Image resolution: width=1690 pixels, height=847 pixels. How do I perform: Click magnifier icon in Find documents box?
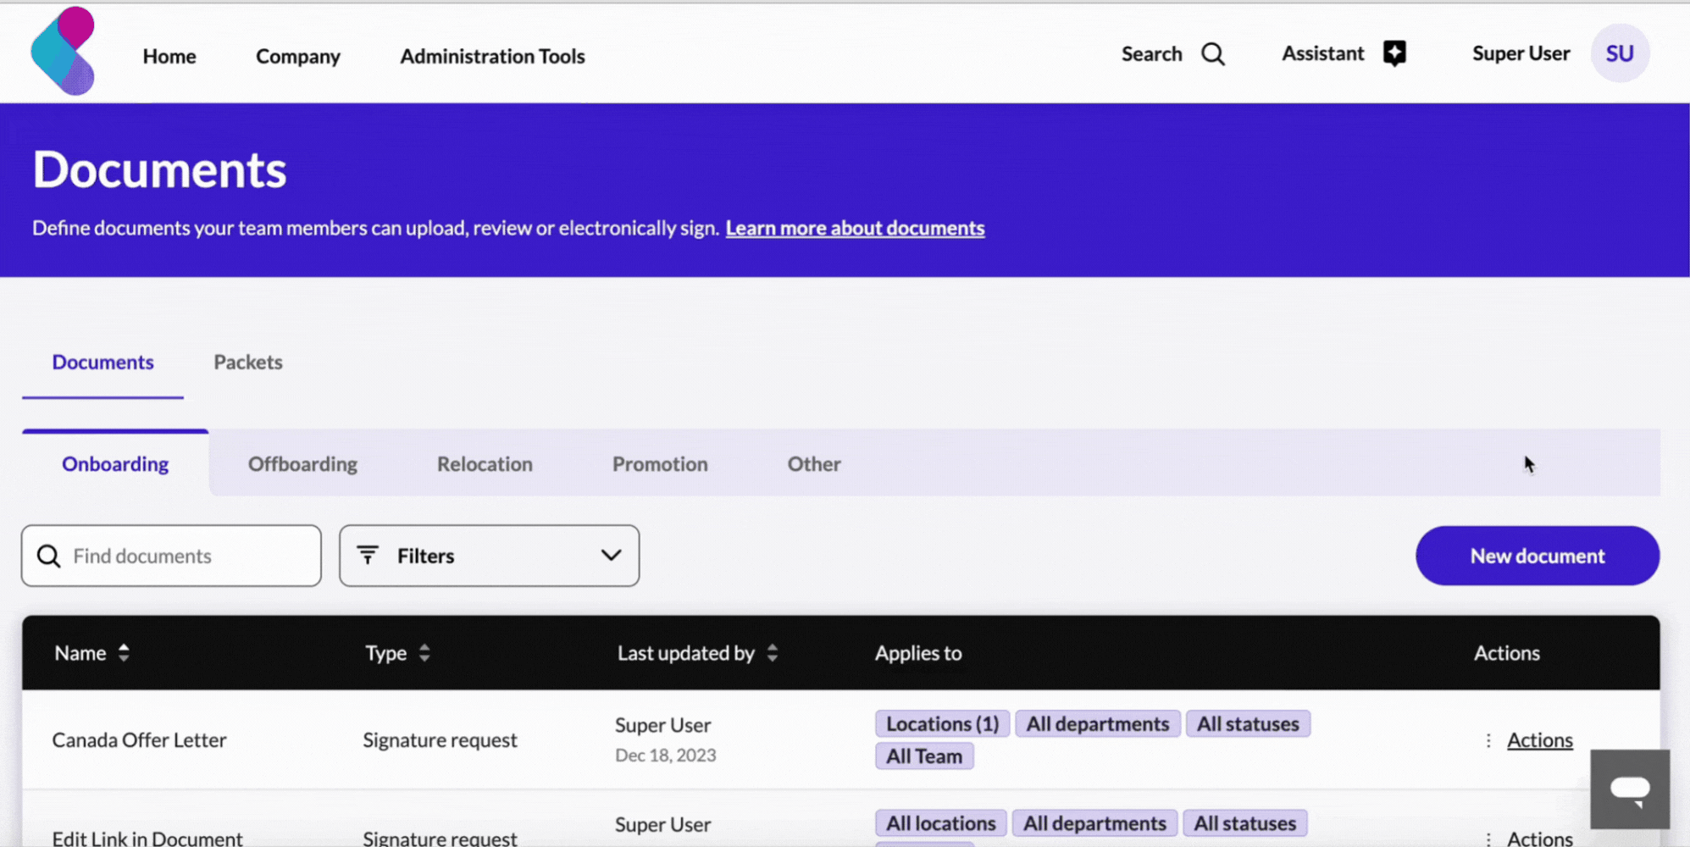coord(49,556)
